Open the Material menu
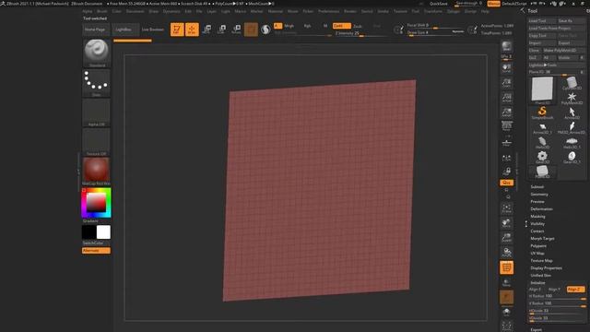The height and width of the screenshot is (332, 590). [275, 11]
